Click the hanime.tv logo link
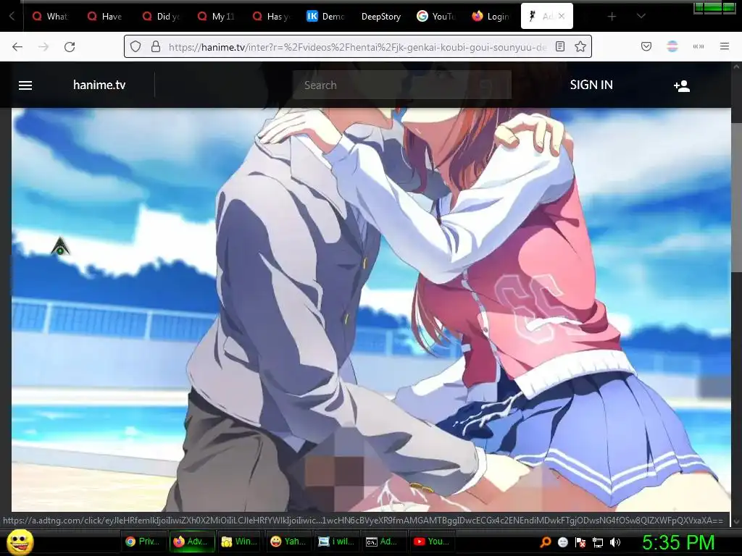The image size is (742, 556). (99, 85)
